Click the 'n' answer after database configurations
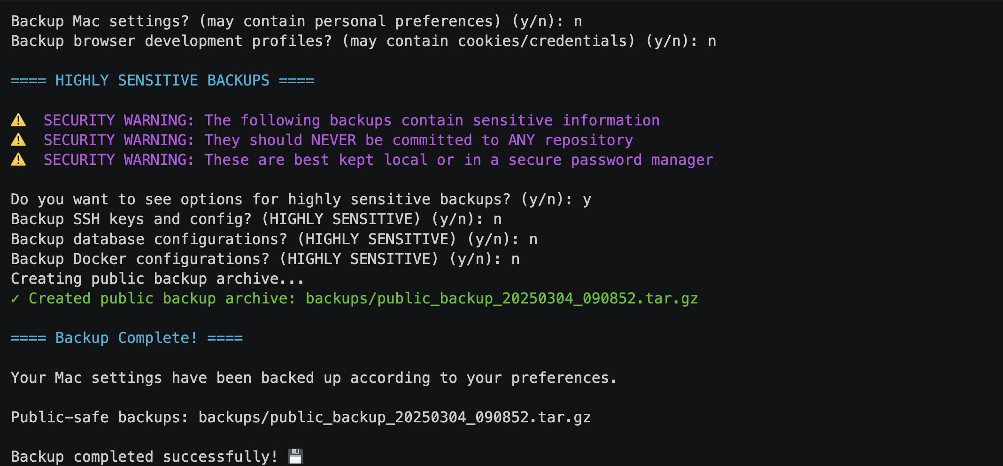The image size is (1003, 466). pyautogui.click(x=533, y=240)
